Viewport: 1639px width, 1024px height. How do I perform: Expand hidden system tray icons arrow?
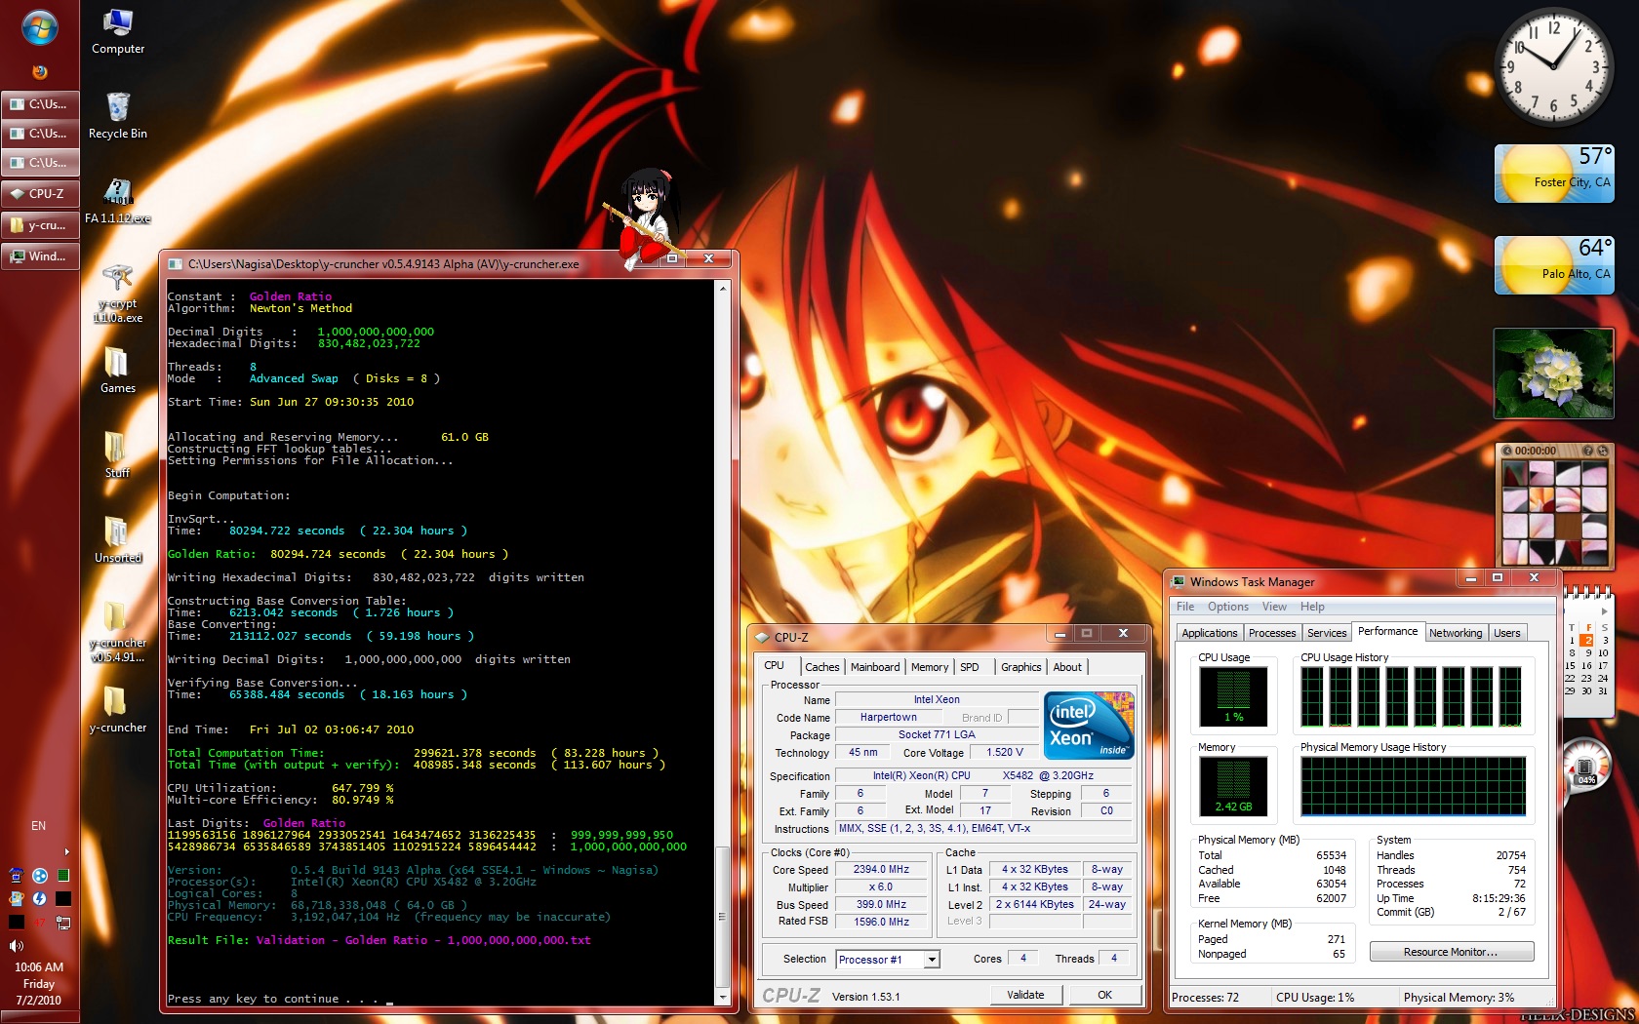point(66,851)
